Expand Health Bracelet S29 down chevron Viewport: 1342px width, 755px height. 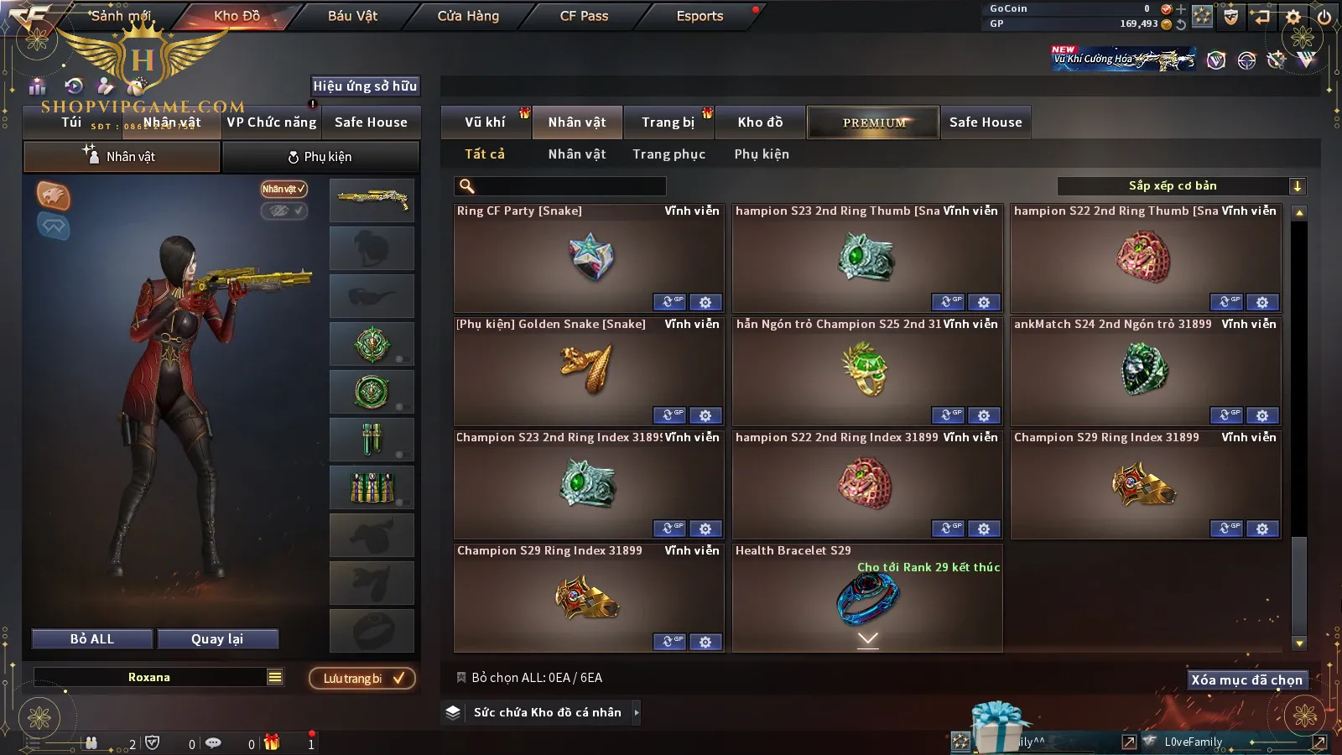click(x=868, y=639)
